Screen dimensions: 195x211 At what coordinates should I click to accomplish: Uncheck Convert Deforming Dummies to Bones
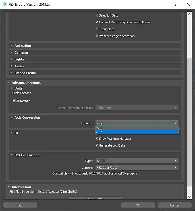97,22
